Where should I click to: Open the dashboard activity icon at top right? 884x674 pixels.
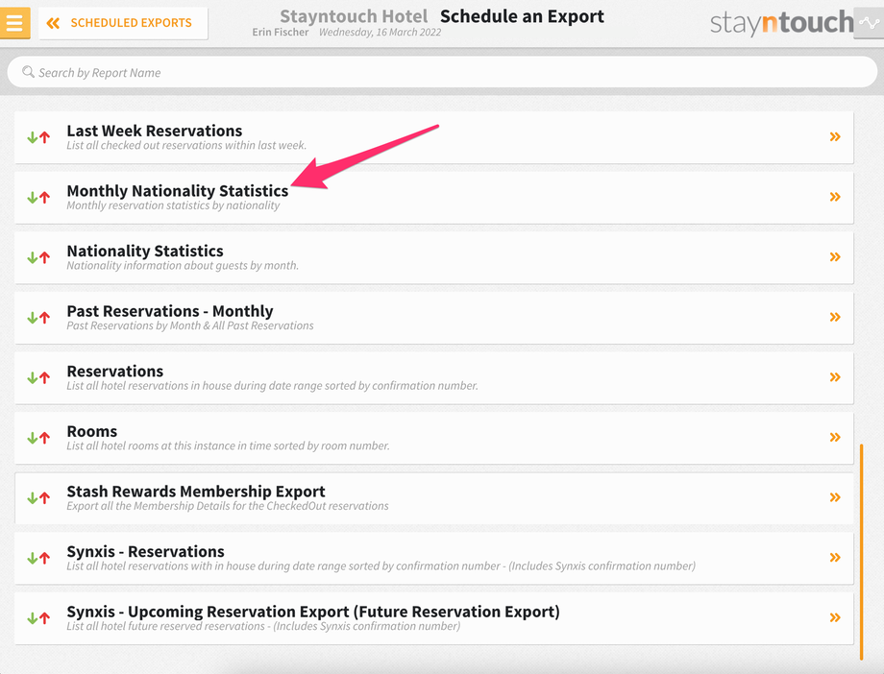pos(869,23)
